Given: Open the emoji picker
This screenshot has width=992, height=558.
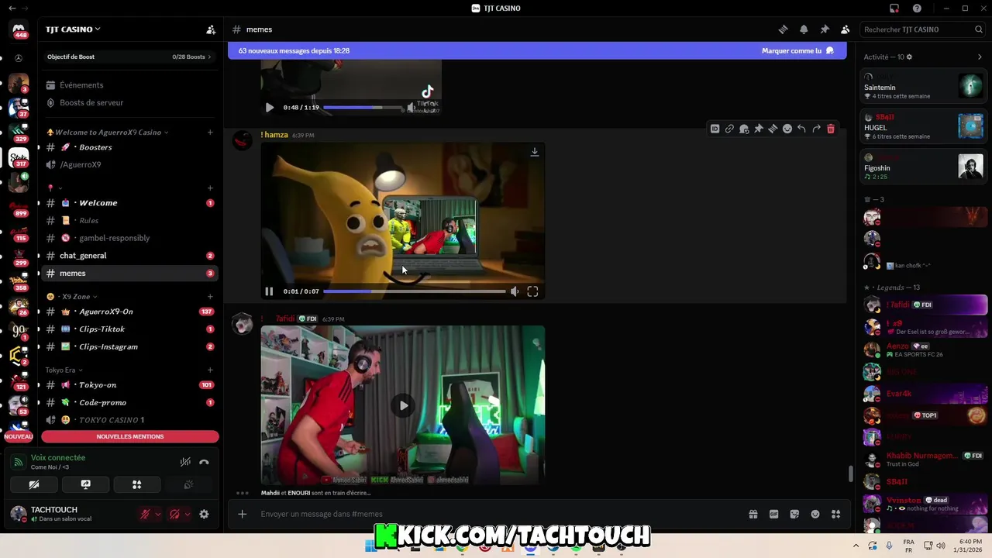Looking at the screenshot, I should click(815, 514).
